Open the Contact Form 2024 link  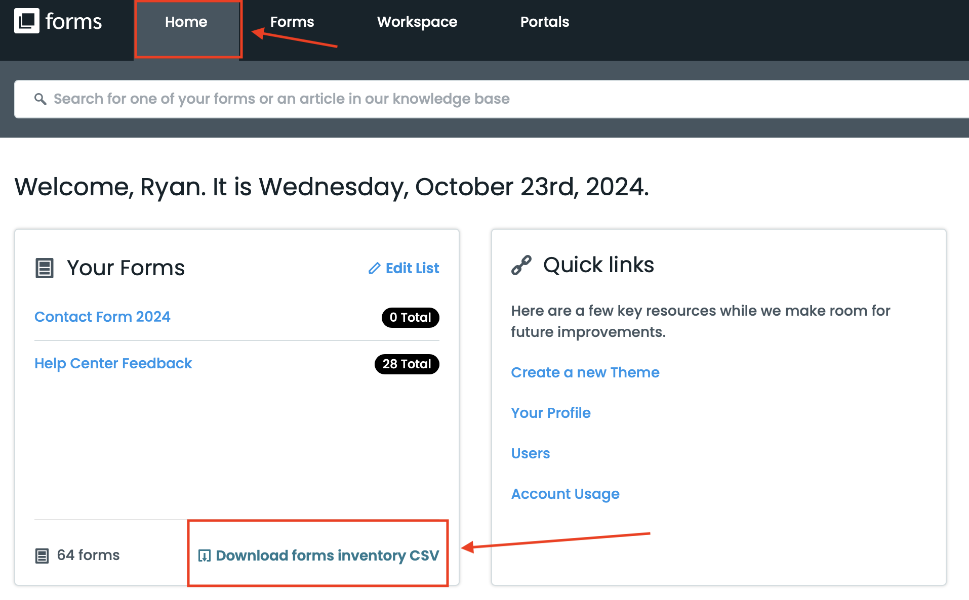(102, 317)
